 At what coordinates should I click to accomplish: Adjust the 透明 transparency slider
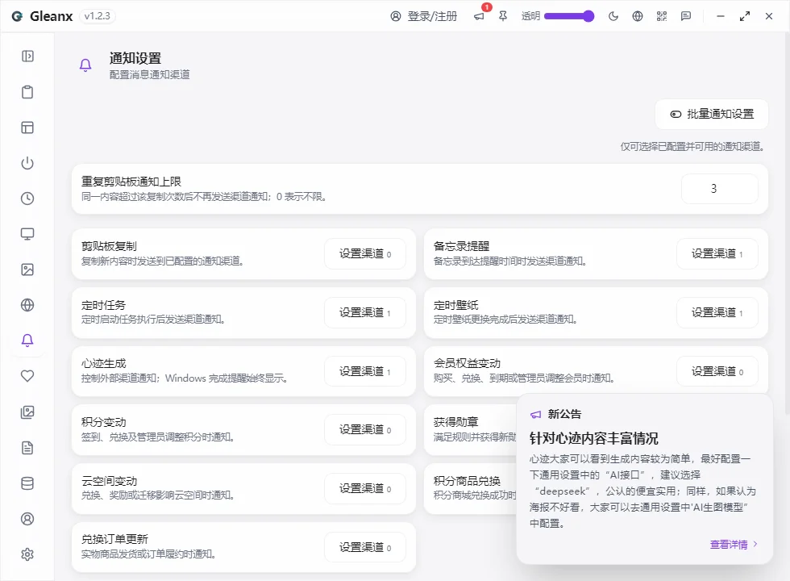pos(569,16)
